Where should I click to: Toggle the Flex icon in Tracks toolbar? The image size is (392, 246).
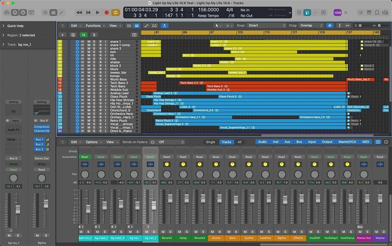154,26
